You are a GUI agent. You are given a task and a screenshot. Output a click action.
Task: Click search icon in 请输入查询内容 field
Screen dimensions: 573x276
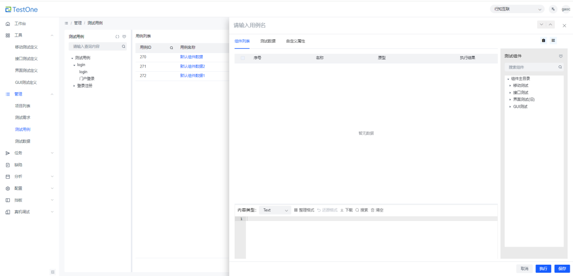point(123,46)
